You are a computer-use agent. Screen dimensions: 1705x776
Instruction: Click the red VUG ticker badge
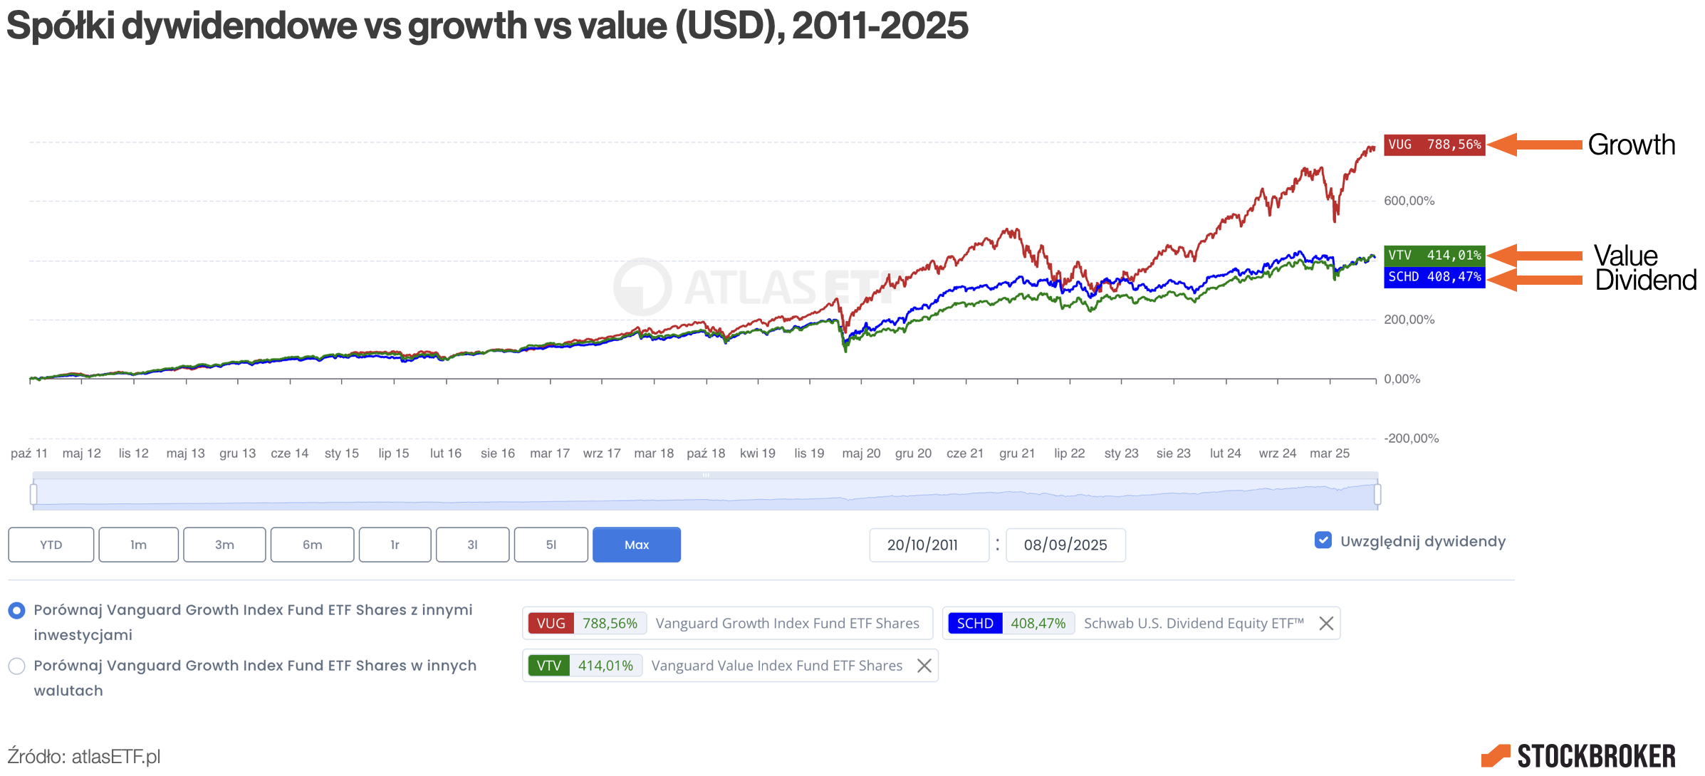pos(551,624)
